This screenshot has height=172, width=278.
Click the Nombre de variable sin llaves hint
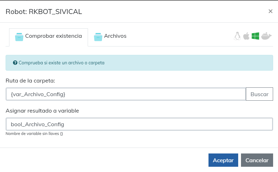pos(34,134)
